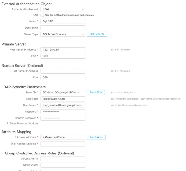The width and height of the screenshot is (186, 171).
Task: Open the Server Type dropdown
Action: pos(63,34)
